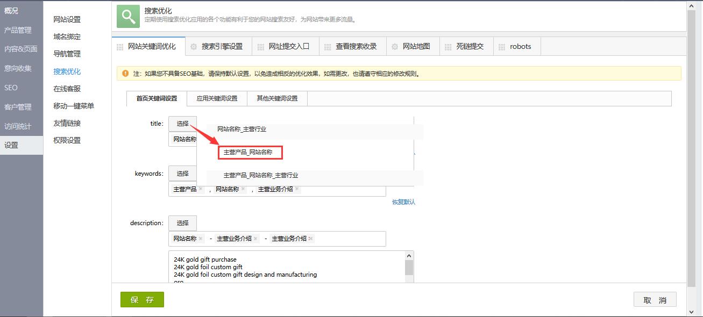
Task: Click the gear icon beside 网站地图
Action: coord(395,47)
